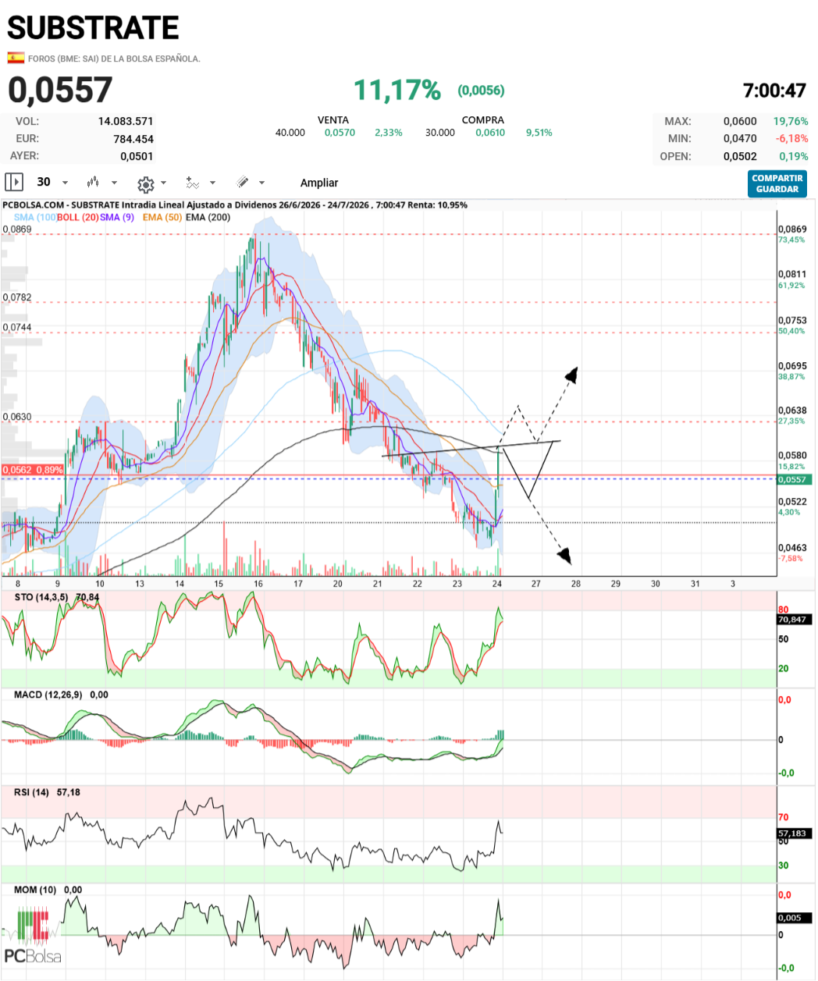Open the Foros de la Bolsa Española link
The height and width of the screenshot is (981, 818).
pyautogui.click(x=114, y=59)
